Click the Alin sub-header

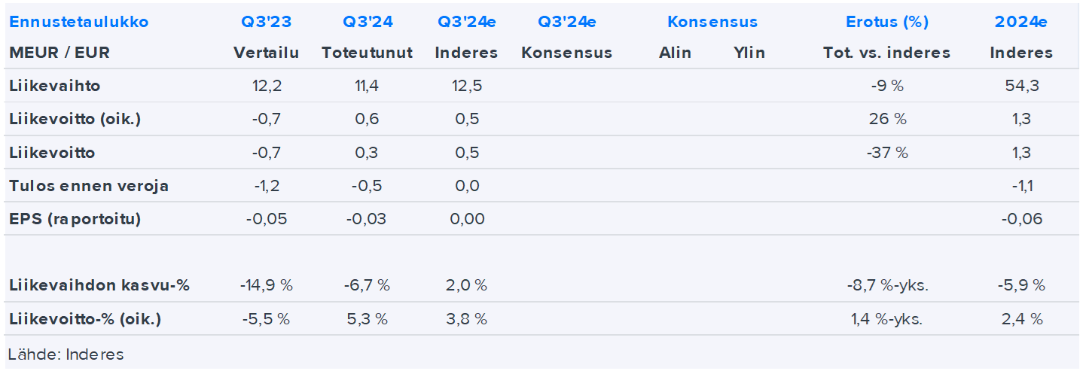[675, 53]
